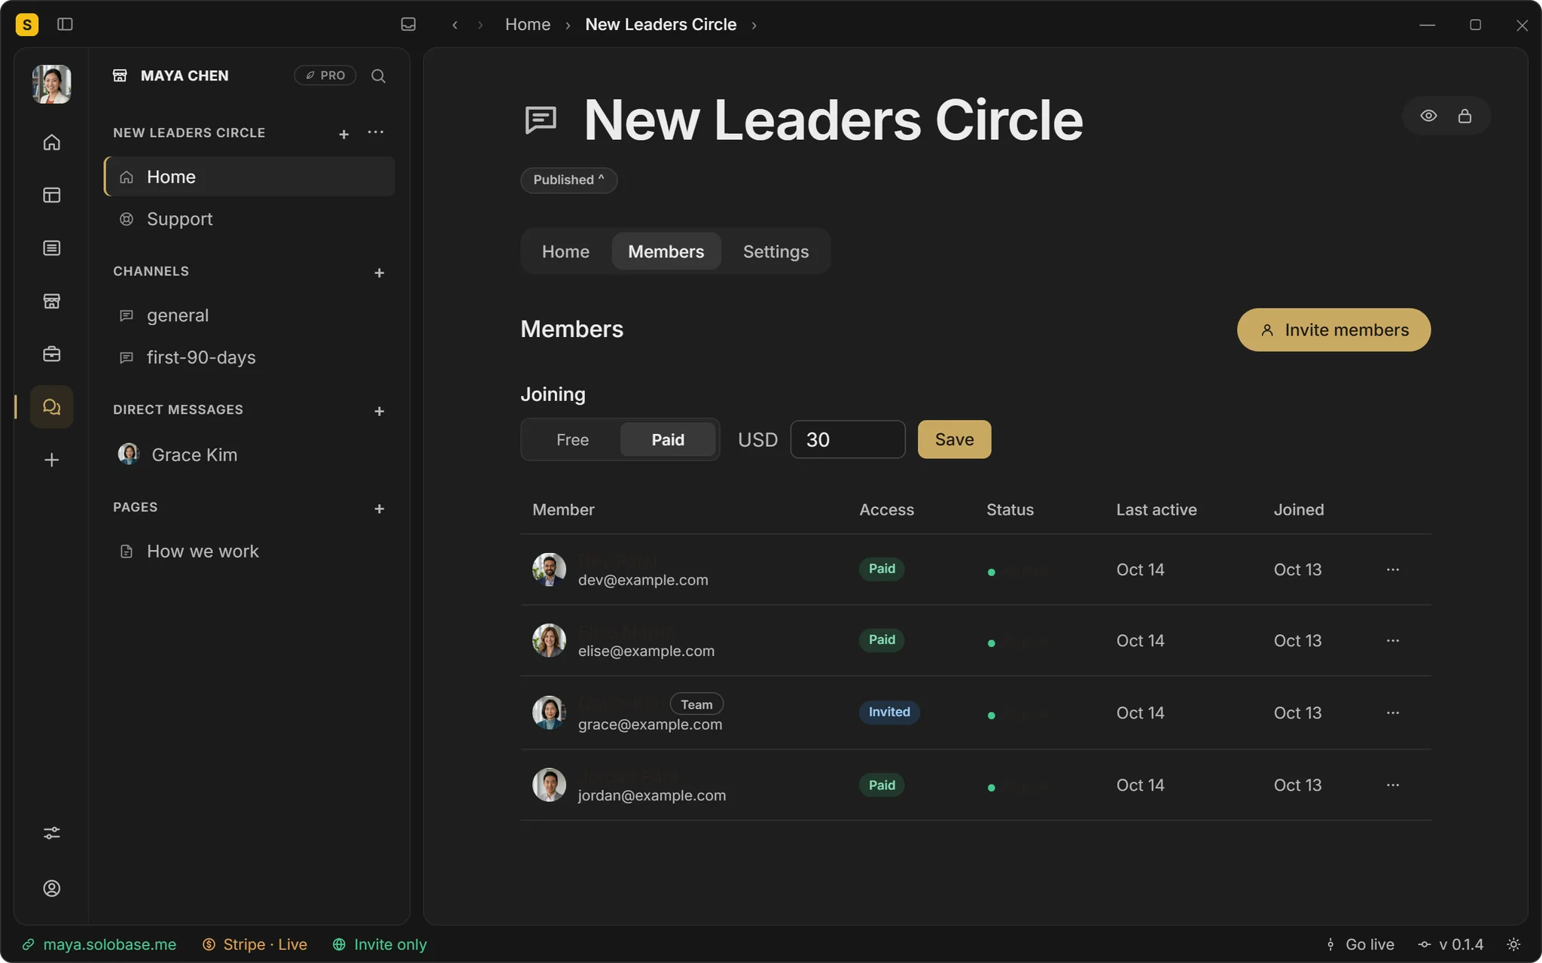Toggle the lock access icon
Viewport: 1542px width, 963px height.
[x=1464, y=116]
